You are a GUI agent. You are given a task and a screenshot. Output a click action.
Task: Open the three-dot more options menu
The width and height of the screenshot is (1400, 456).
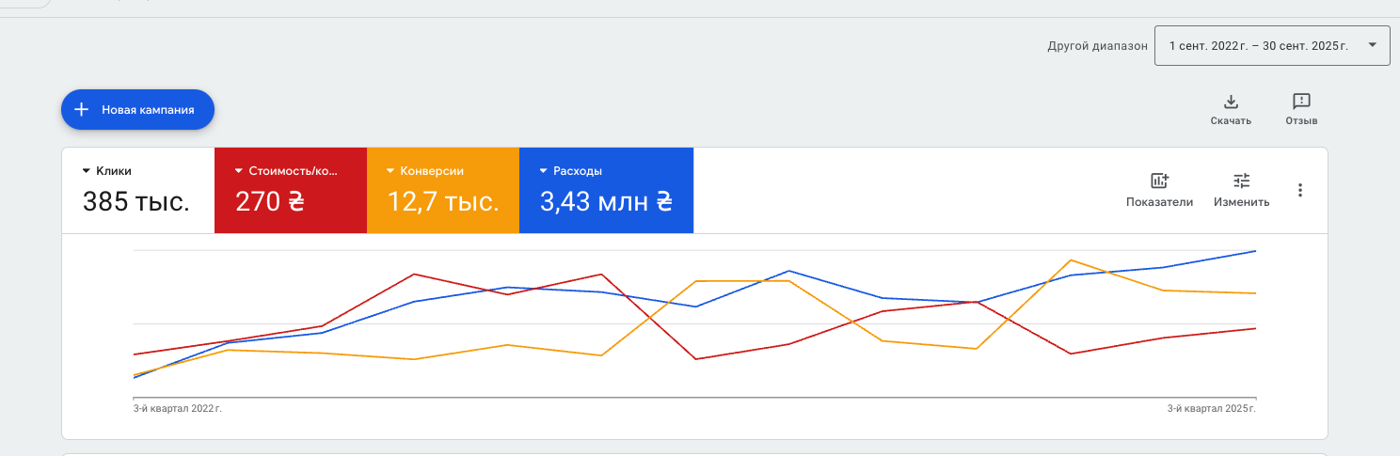coord(1300,190)
